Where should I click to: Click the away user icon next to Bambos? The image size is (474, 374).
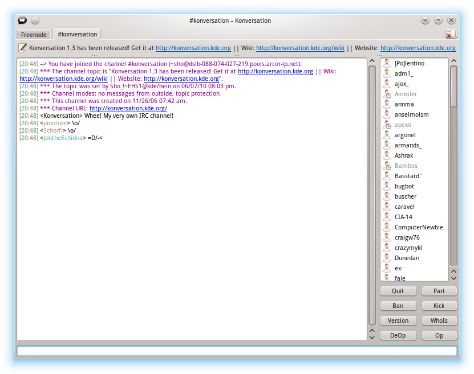coord(387,166)
